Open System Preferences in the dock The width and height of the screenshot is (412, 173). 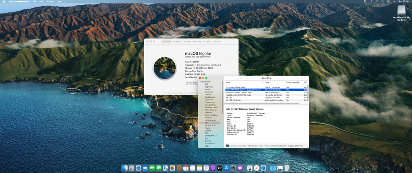(x=233, y=168)
